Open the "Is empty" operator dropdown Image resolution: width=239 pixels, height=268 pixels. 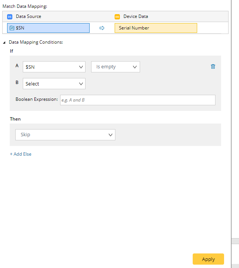tap(115, 67)
